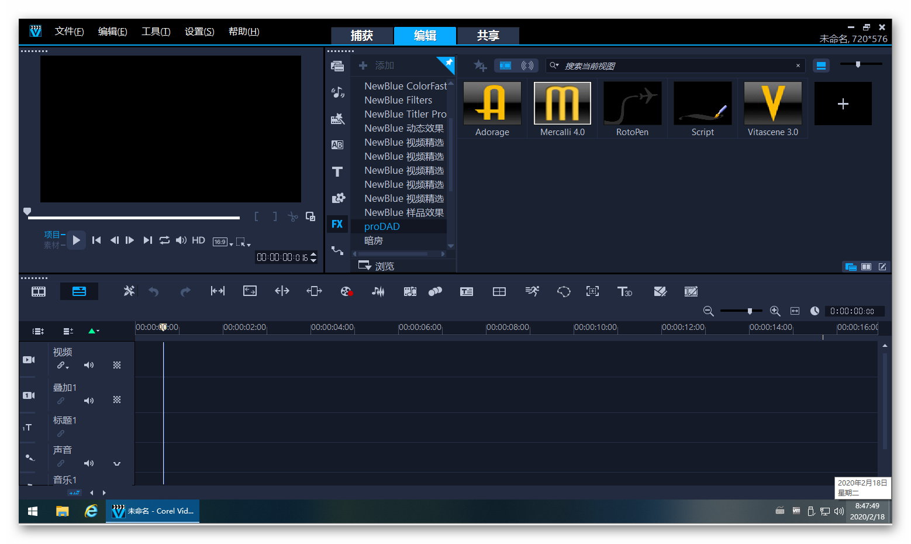This screenshot has height=544, width=911.
Task: Switch to Storyboard view
Action: click(x=39, y=291)
